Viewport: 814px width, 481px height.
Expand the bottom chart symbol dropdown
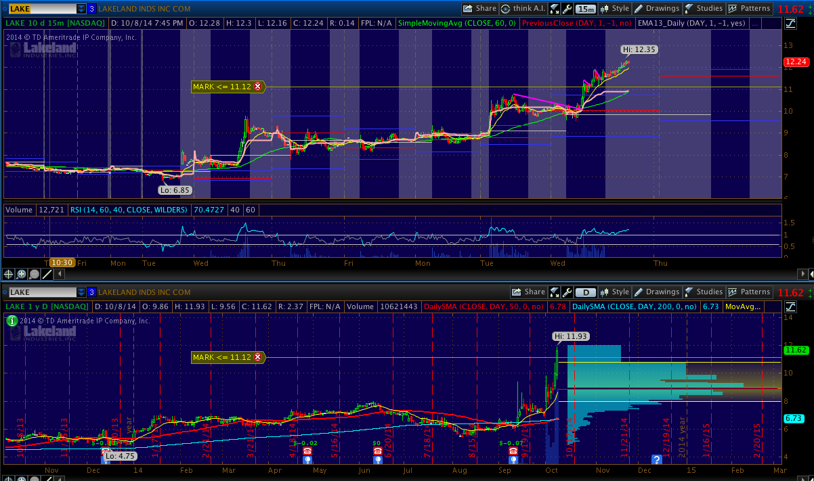click(81, 292)
